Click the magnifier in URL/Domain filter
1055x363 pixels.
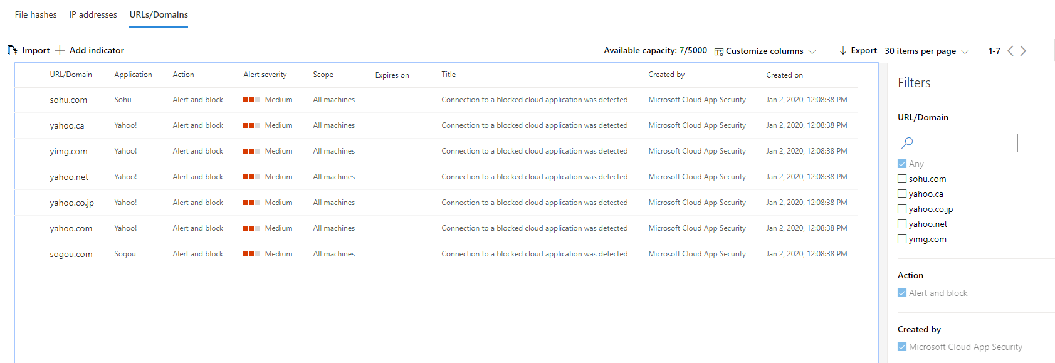coord(907,143)
